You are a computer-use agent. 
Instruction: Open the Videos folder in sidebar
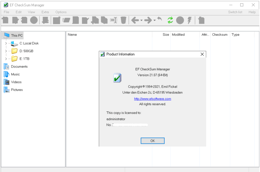[x=16, y=82]
